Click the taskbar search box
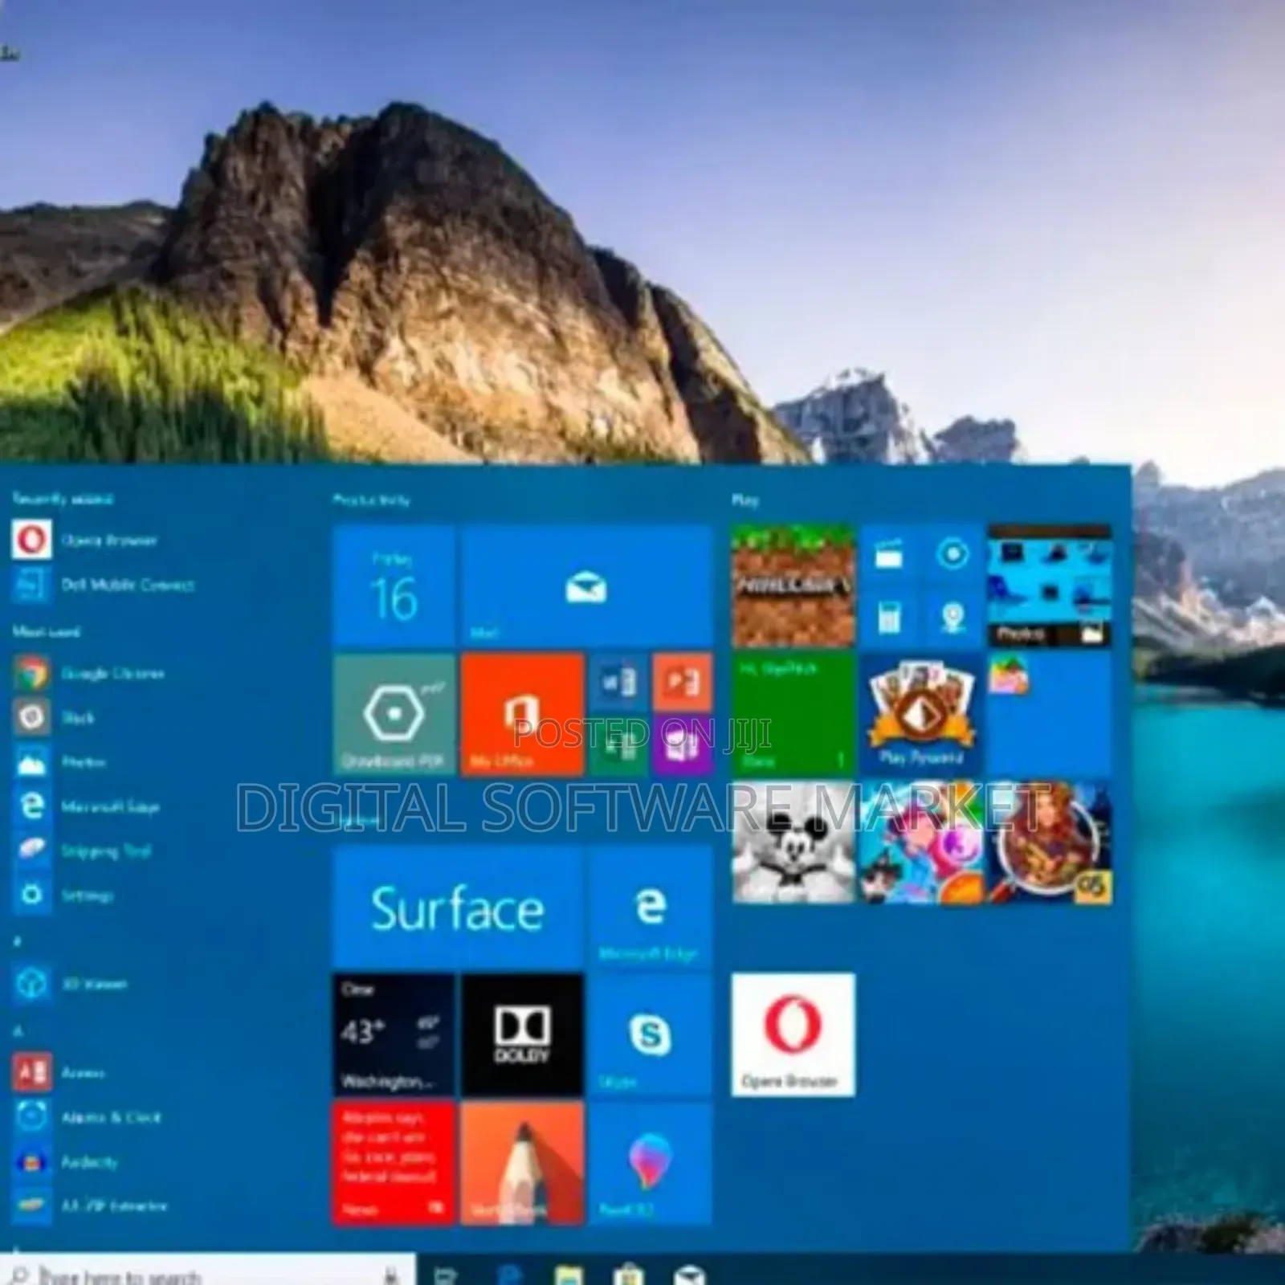This screenshot has width=1285, height=1285. [x=209, y=1271]
